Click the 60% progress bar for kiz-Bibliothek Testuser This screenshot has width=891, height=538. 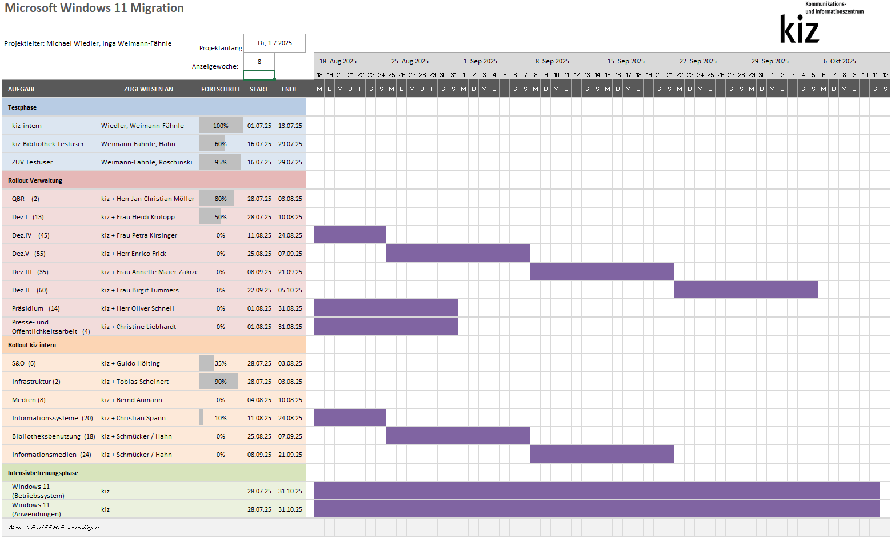click(x=212, y=144)
